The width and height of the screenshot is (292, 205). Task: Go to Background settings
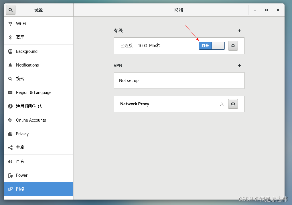coord(39,51)
